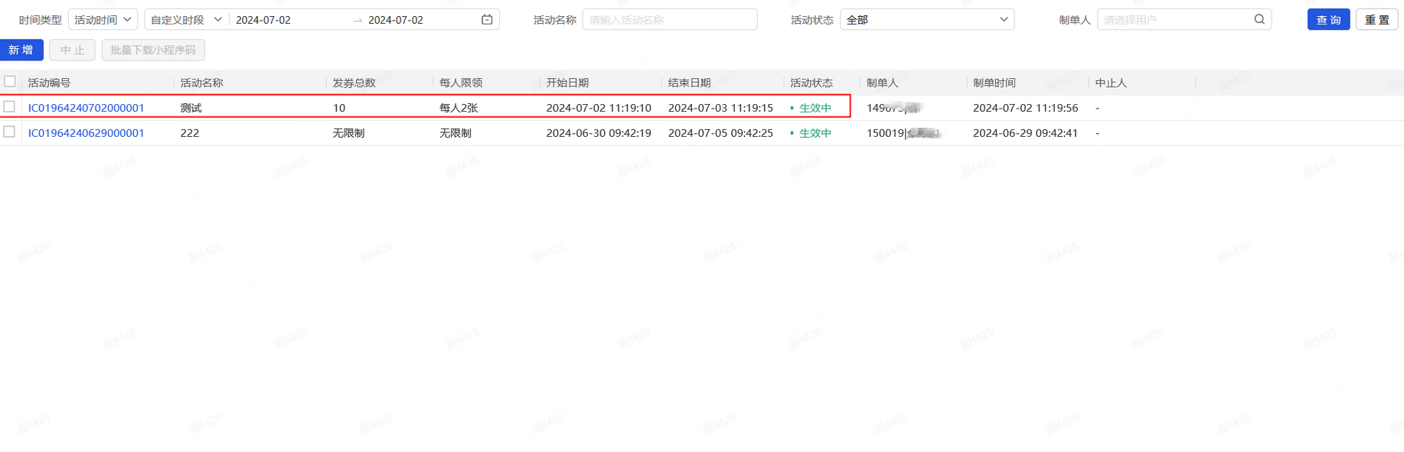Screen dimensions: 1404x452
Task: Click the 发券总数 column header
Action: 354,83
